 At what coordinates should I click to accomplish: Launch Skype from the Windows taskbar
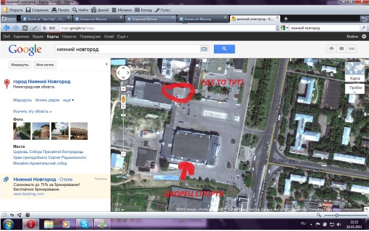[x=84, y=223]
